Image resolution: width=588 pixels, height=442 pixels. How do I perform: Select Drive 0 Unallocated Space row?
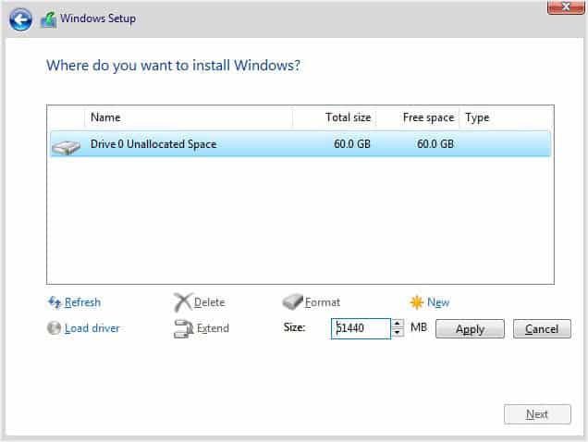[300, 143]
